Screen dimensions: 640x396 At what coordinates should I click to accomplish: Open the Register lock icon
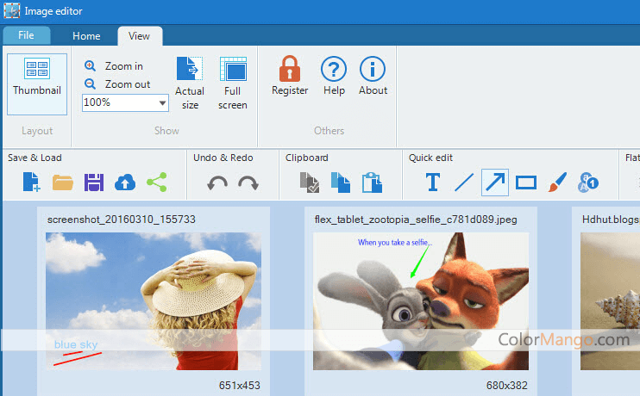[290, 69]
